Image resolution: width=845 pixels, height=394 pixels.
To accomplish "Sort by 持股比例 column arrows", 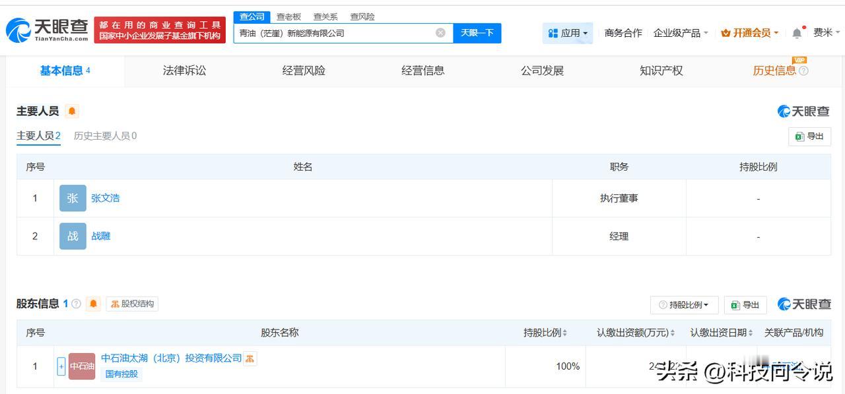I will tap(565, 333).
